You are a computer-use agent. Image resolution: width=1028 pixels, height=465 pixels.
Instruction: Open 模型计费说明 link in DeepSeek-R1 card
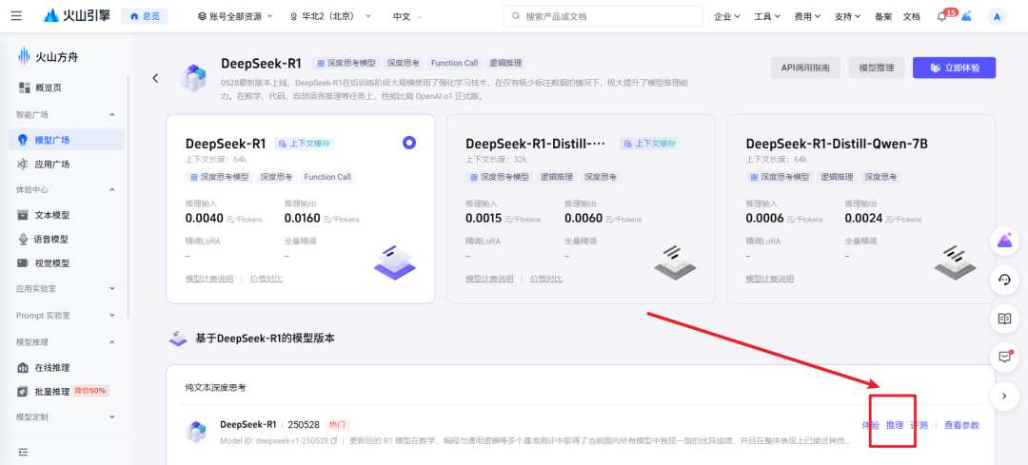[x=209, y=279]
